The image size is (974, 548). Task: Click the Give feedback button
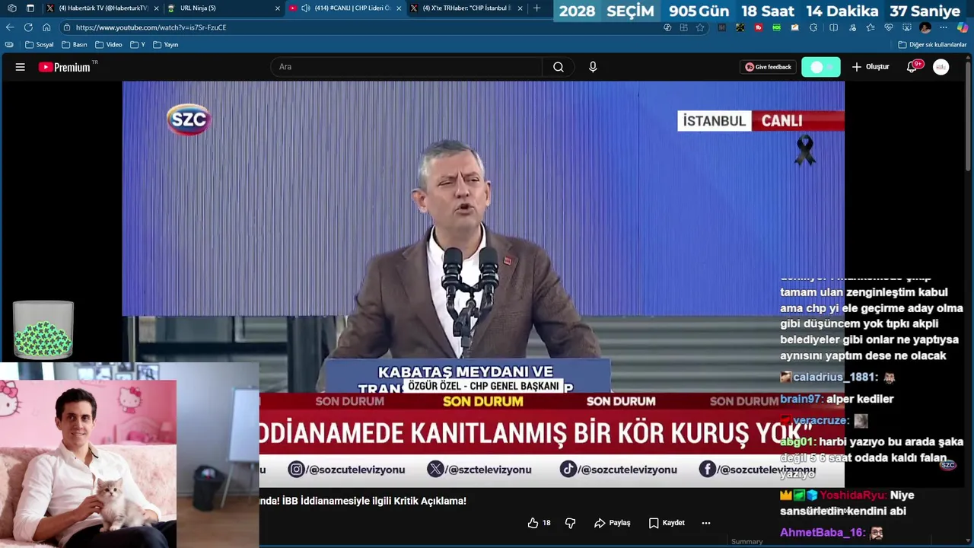pos(769,67)
